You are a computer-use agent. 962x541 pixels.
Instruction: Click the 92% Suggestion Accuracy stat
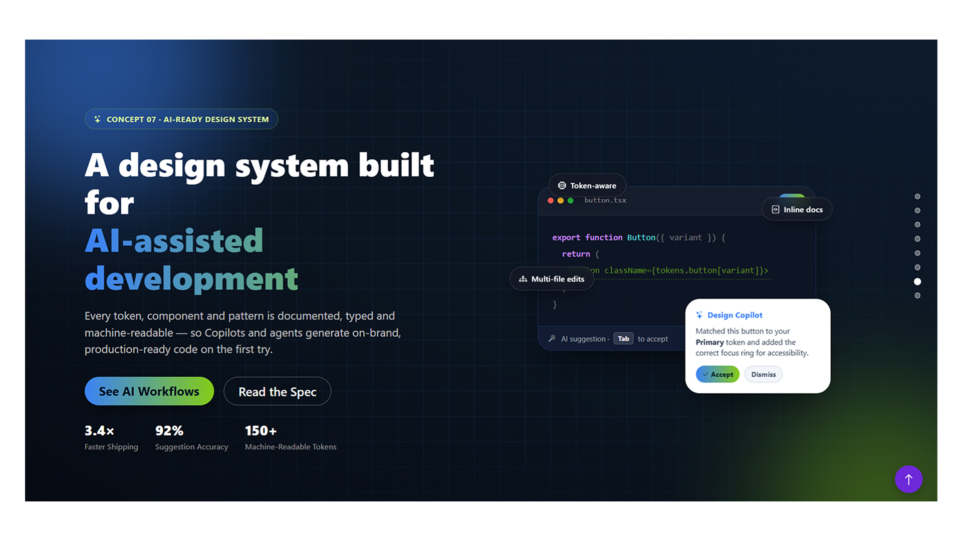click(191, 438)
